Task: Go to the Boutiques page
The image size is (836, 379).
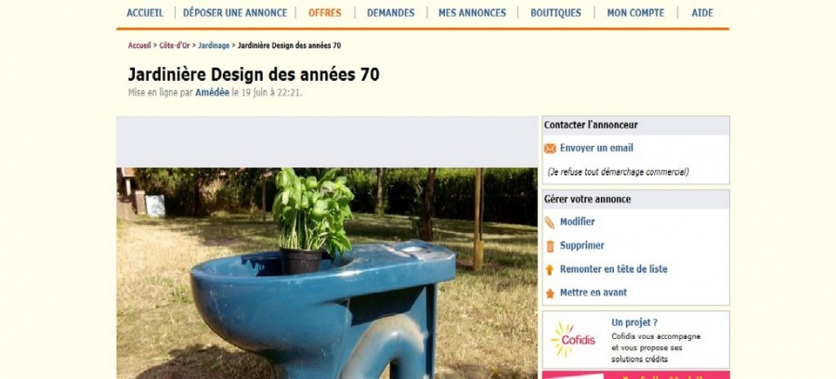Action: tap(555, 13)
